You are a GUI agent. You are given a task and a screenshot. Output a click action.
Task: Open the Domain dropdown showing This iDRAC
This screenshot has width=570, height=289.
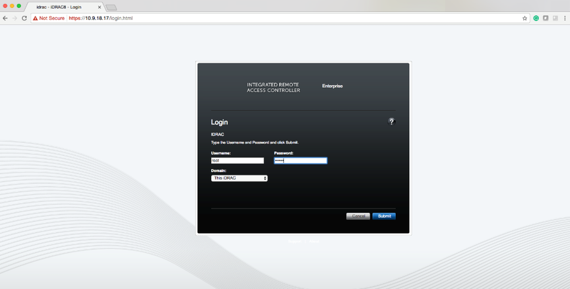point(239,178)
